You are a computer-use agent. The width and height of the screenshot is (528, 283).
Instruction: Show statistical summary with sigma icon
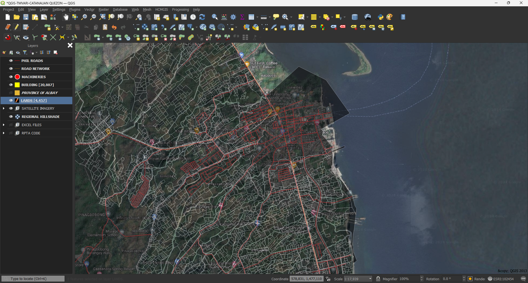click(242, 17)
